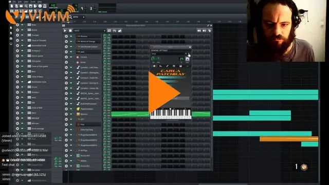Click the remove steps icon
The width and height of the screenshot is (329, 185).
(x=199, y=31)
